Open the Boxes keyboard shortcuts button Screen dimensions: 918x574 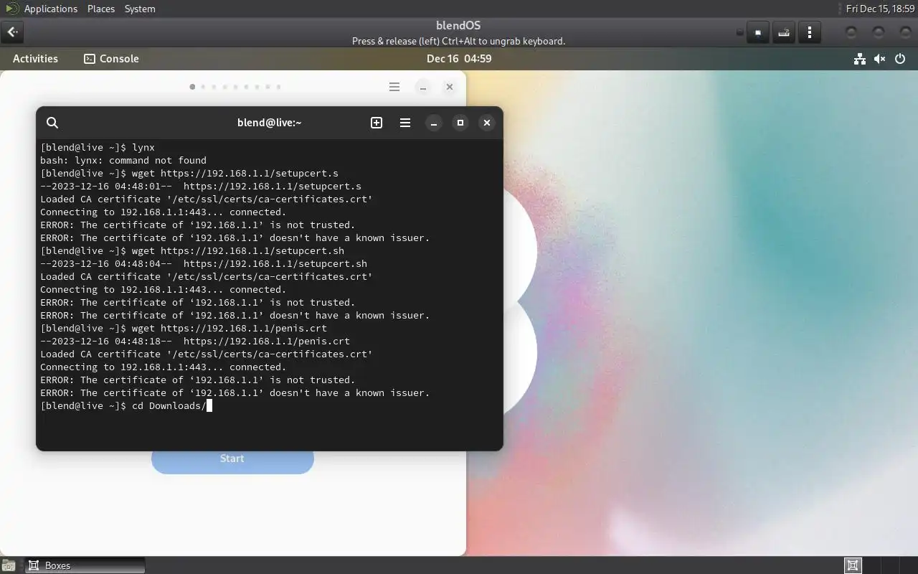[784, 32]
